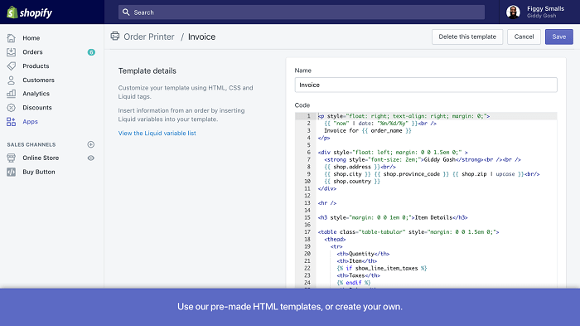
Task: Click the Order Printer printer icon
Action: [x=115, y=36]
